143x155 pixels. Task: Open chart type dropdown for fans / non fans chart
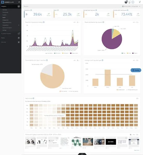point(75,60)
